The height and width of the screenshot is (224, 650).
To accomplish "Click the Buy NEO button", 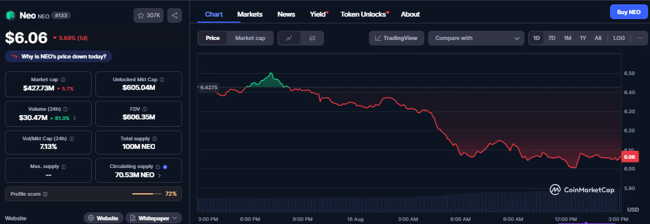I will 628,12.
